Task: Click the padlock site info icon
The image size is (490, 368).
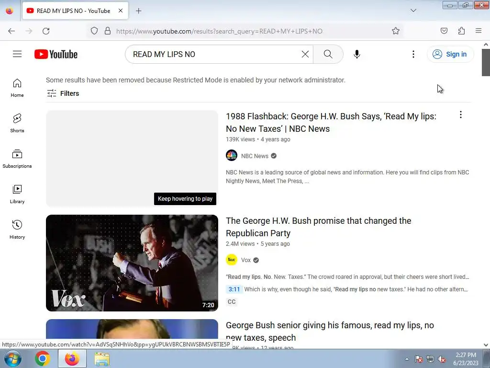Action: point(108,31)
